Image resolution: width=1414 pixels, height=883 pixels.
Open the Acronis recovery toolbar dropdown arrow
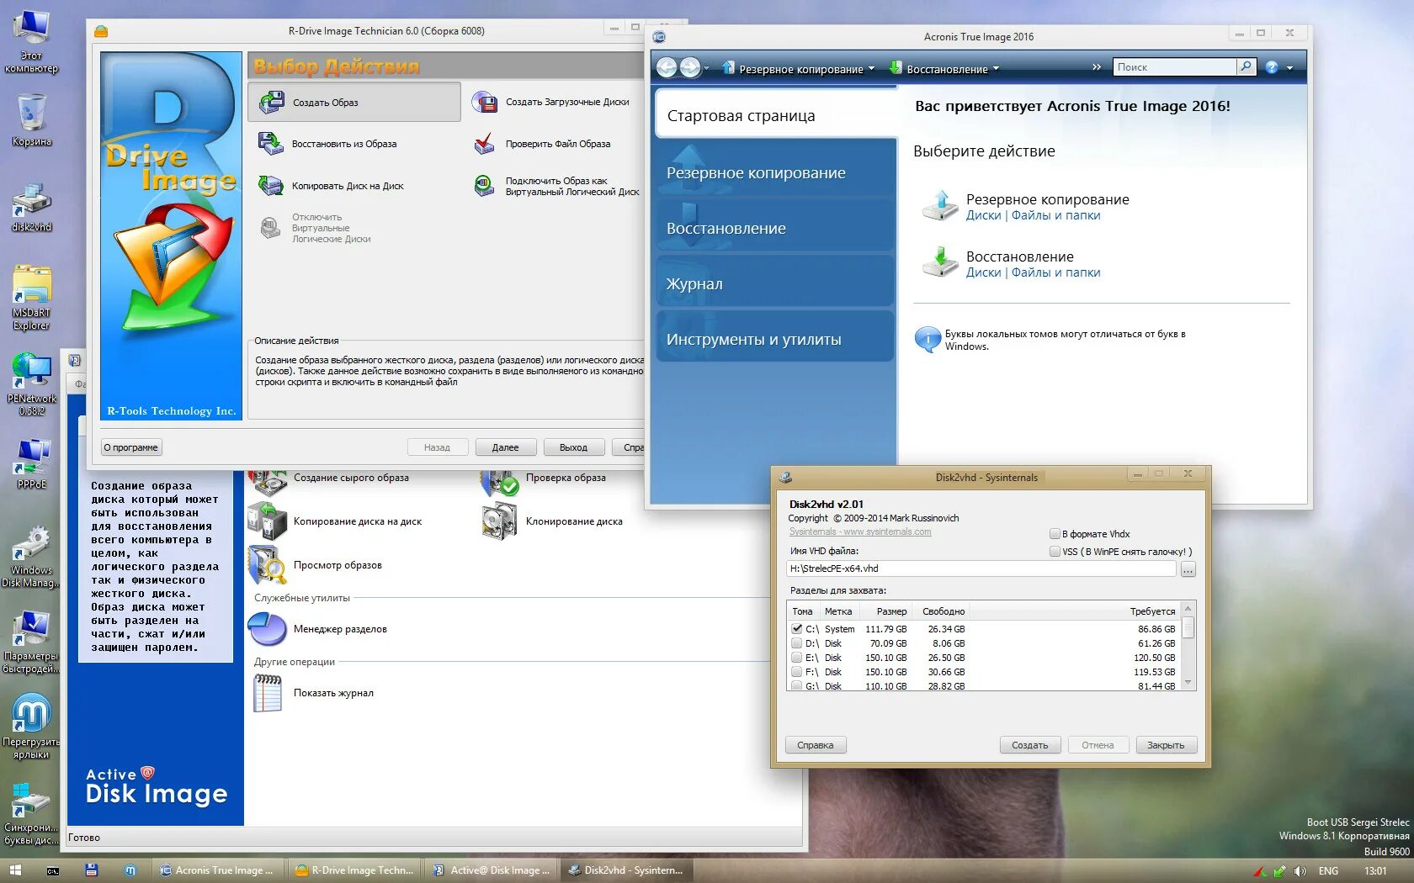click(x=996, y=69)
